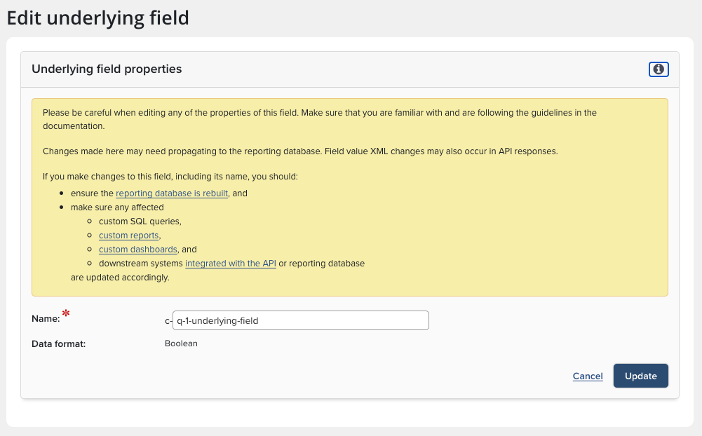702x436 pixels.
Task: Cancel editing the underlying field
Action: 588,376
